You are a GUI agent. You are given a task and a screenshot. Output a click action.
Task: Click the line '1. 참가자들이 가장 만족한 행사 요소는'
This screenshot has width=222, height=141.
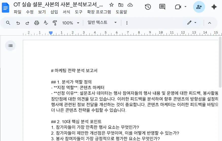point(95,127)
